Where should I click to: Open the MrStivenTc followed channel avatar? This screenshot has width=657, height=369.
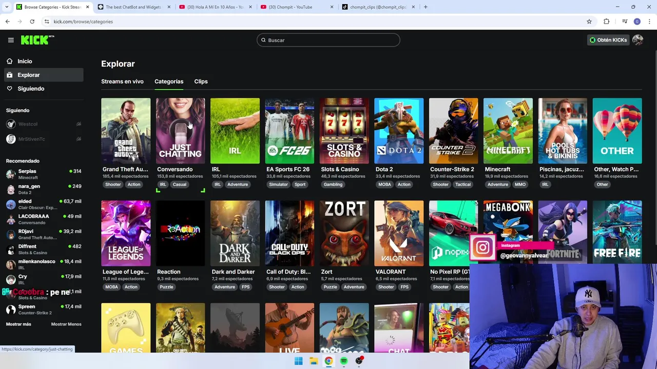[x=11, y=139]
